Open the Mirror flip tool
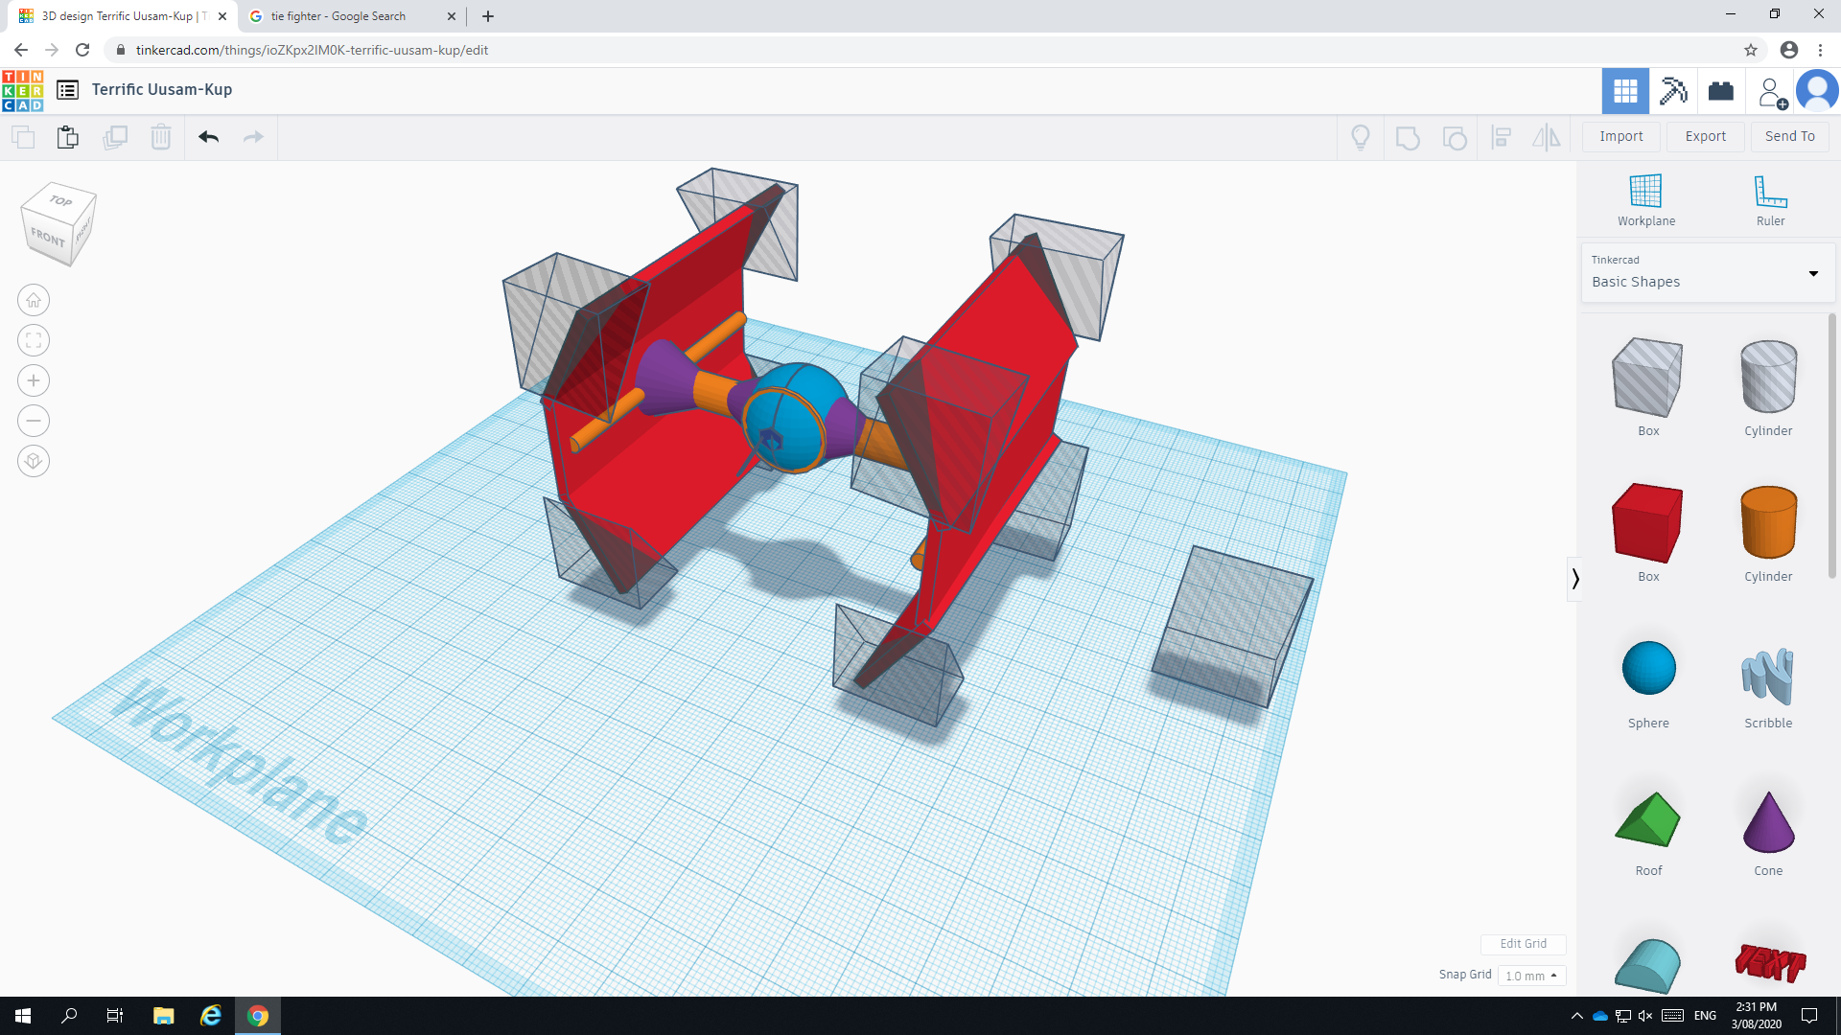 (1547, 138)
